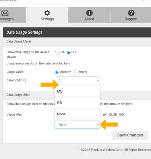Viewport: 151px width, 159px height.
Task: Click the Data Usage Meter section label
Action: tap(19, 41)
